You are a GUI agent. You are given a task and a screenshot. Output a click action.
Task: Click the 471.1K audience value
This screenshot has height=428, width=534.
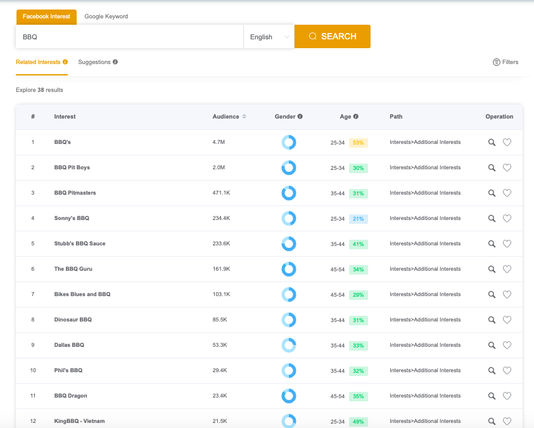(x=221, y=193)
